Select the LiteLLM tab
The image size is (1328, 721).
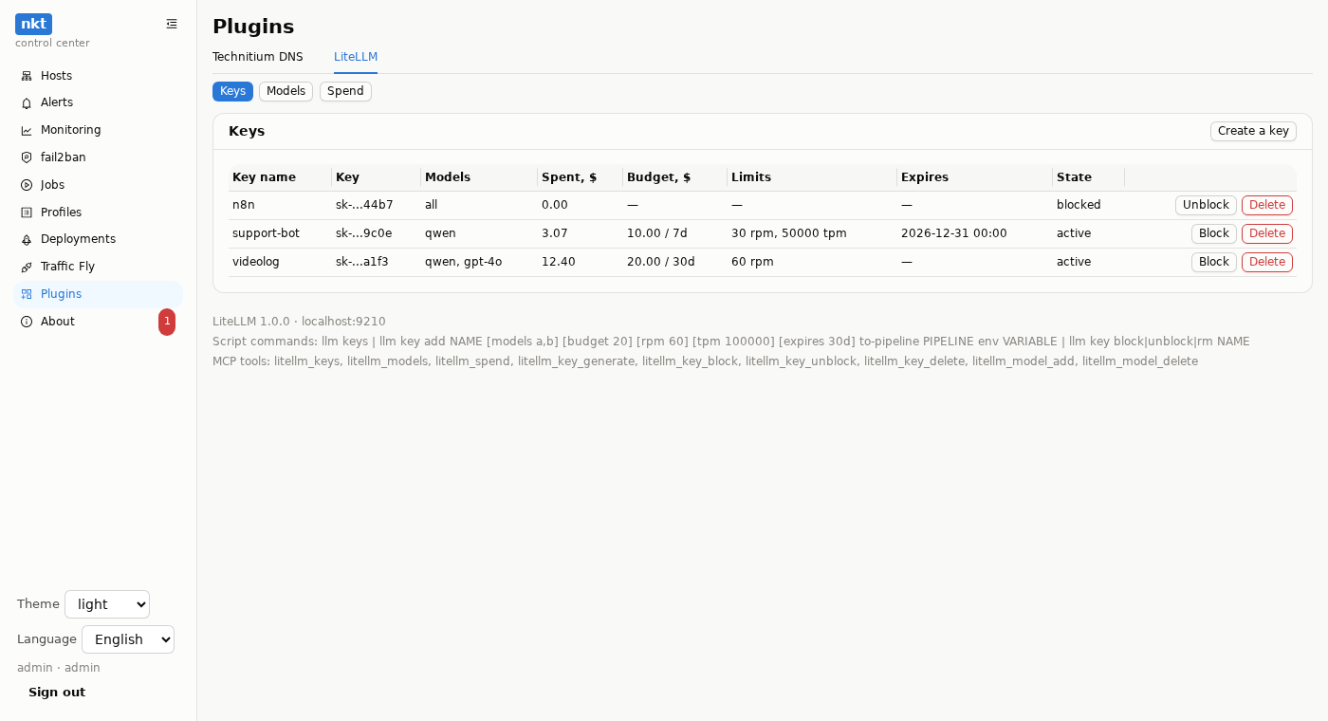tap(356, 57)
